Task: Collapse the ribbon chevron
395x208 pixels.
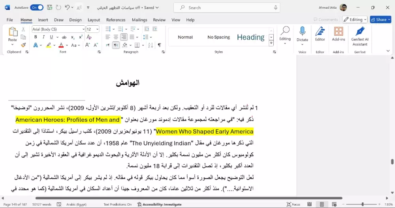Action: 388,51
